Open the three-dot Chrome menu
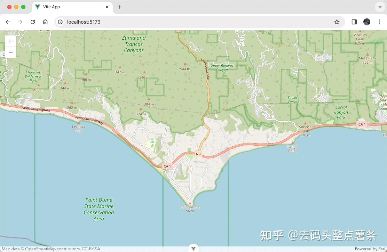This screenshot has height=252, width=387. click(x=379, y=22)
